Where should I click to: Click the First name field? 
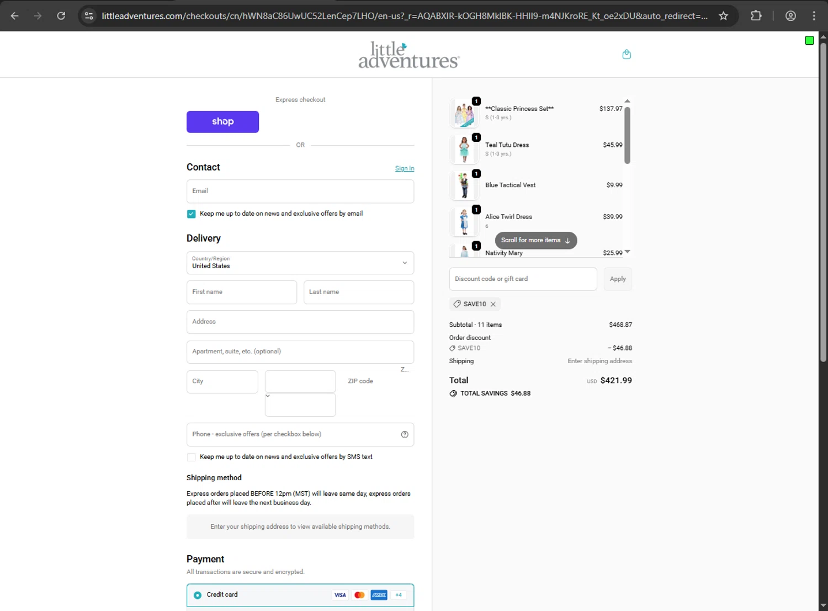242,292
